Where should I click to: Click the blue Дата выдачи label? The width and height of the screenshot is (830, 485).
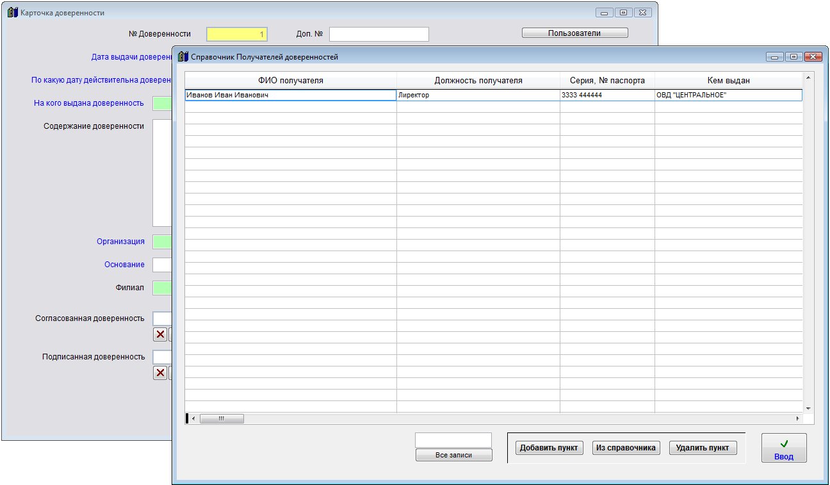pos(131,57)
